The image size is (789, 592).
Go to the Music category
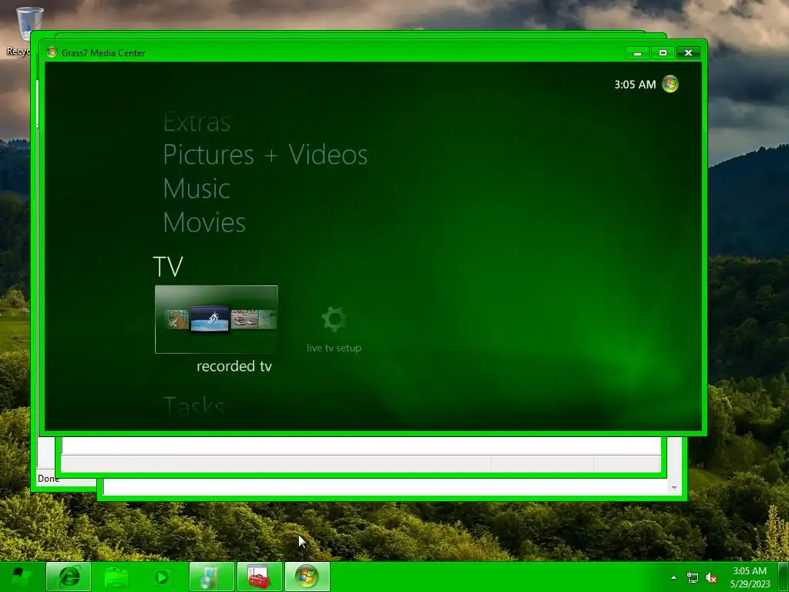(x=196, y=189)
